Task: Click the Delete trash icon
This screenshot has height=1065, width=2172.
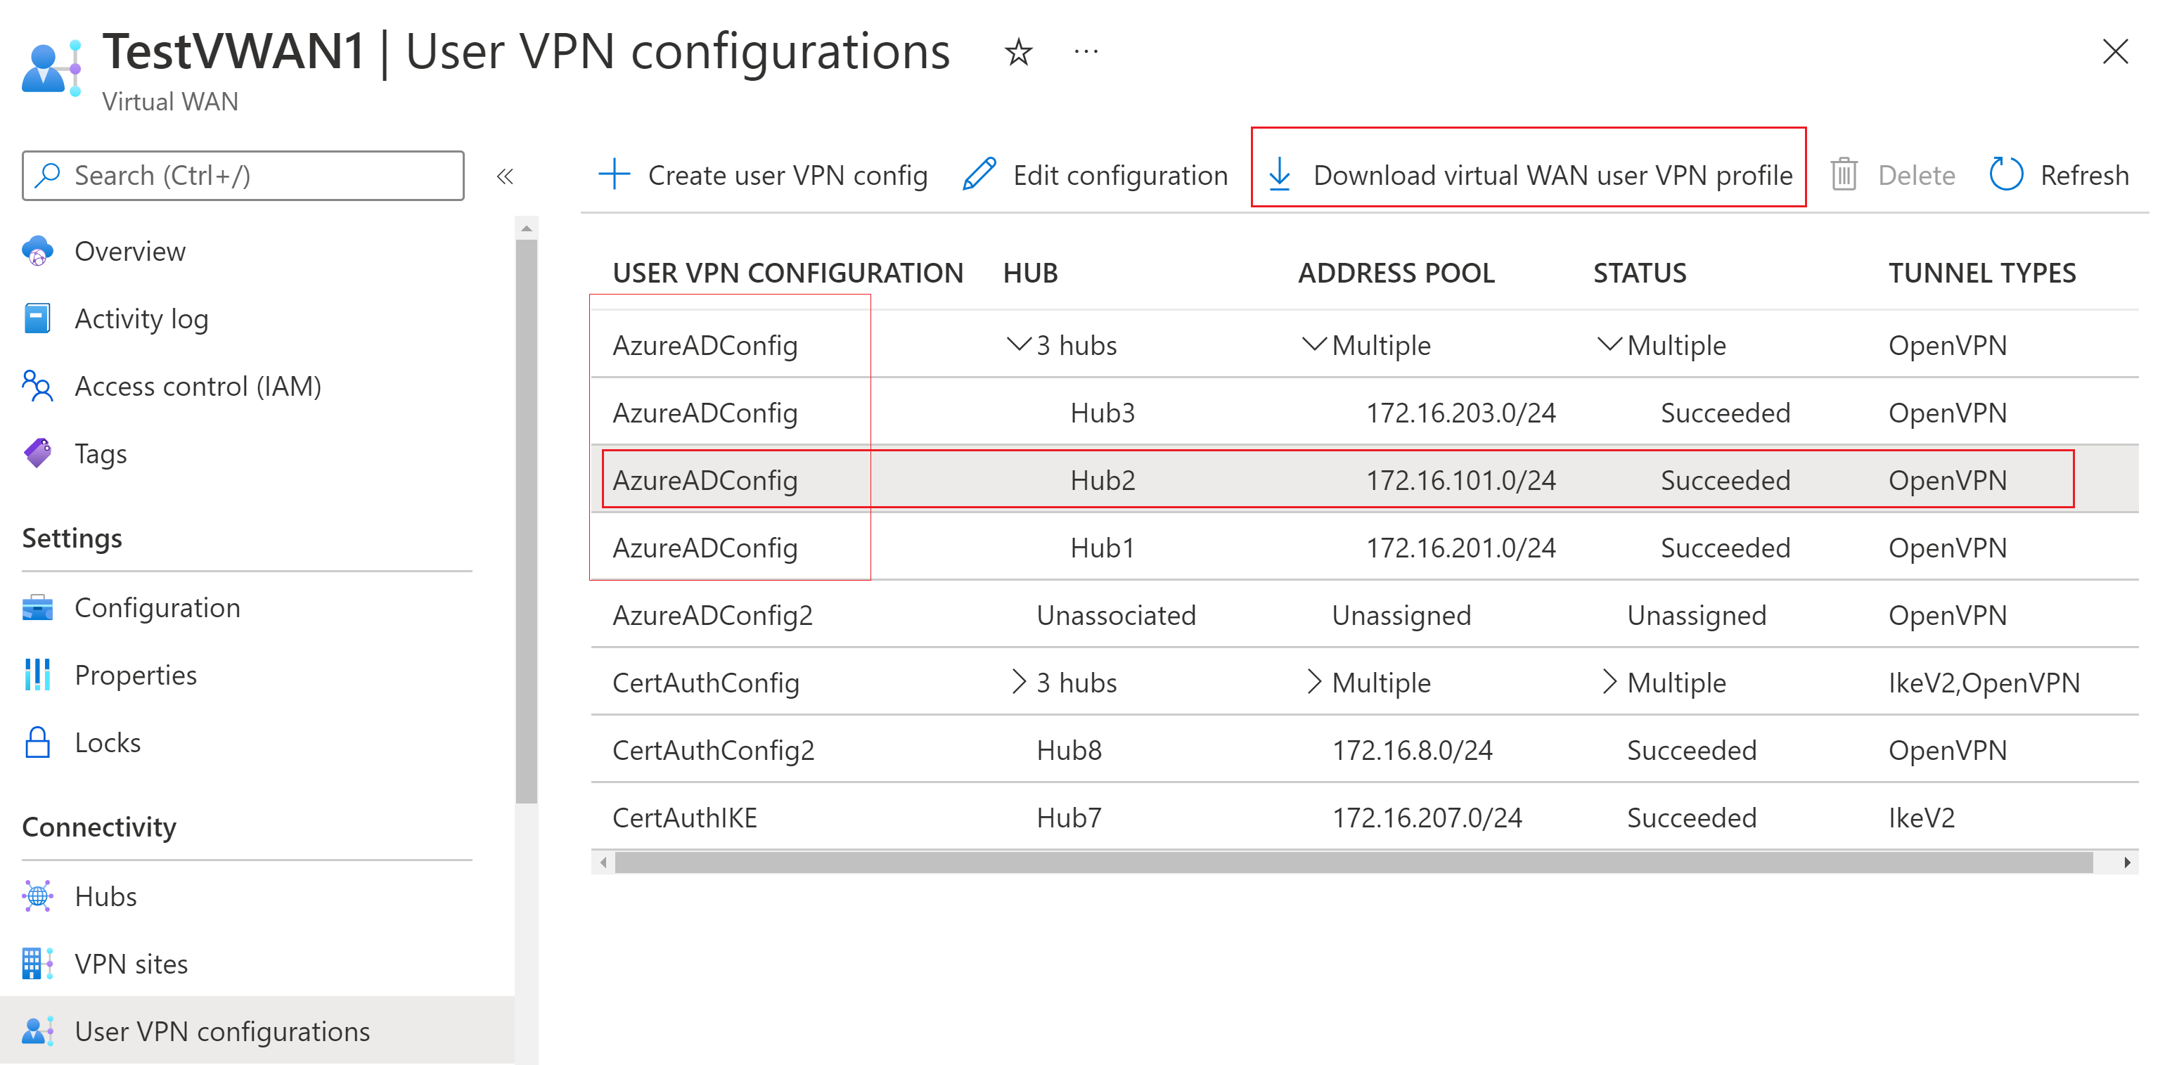Action: point(1844,174)
